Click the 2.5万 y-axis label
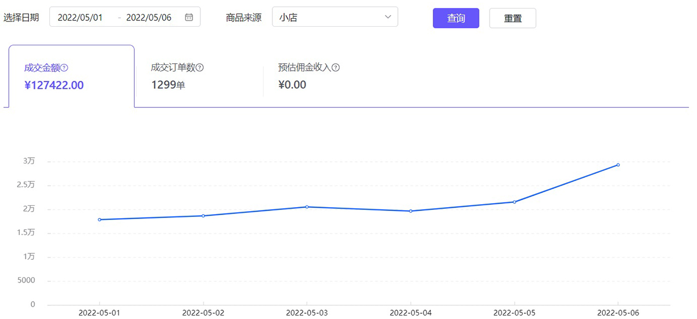The width and height of the screenshot is (697, 319). point(26,185)
